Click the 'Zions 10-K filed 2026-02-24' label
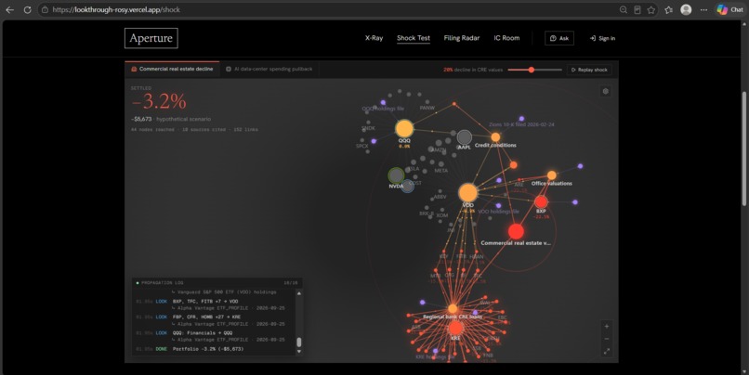This screenshot has height=375, width=749. (521, 124)
